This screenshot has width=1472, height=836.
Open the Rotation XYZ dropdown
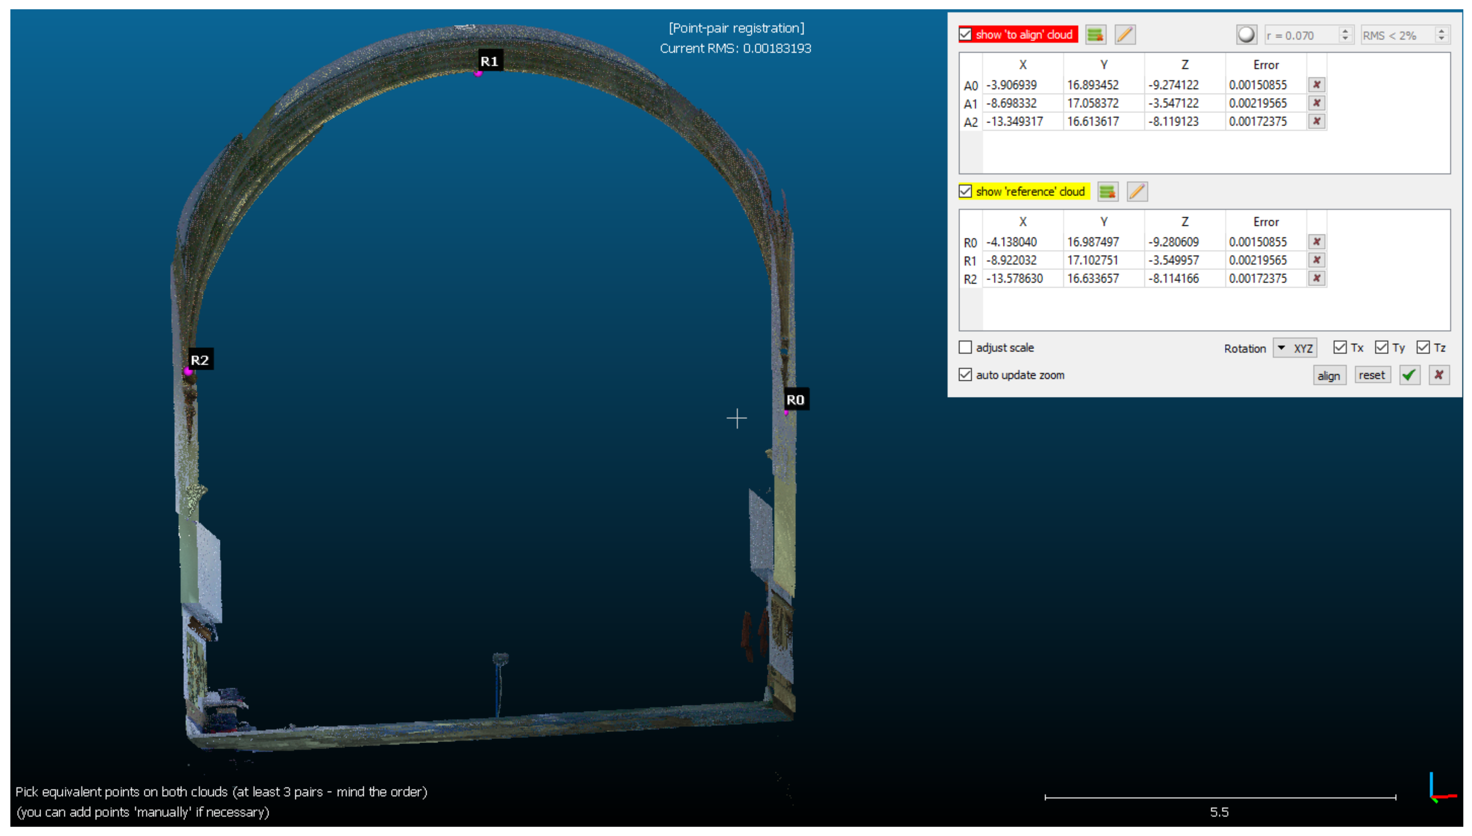[1295, 349]
